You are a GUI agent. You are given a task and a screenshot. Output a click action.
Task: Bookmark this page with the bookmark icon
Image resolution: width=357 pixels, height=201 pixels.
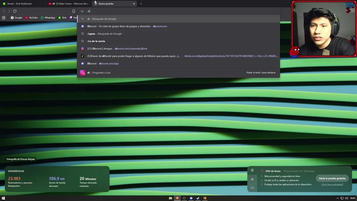pos(74,11)
